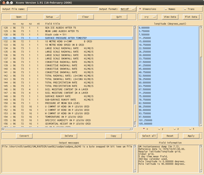The width and height of the screenshot is (204, 175).
Task: Select field 142 TOTAL RAINFALL RATE: LS+CONV
Action: pyautogui.click(x=68, y=76)
